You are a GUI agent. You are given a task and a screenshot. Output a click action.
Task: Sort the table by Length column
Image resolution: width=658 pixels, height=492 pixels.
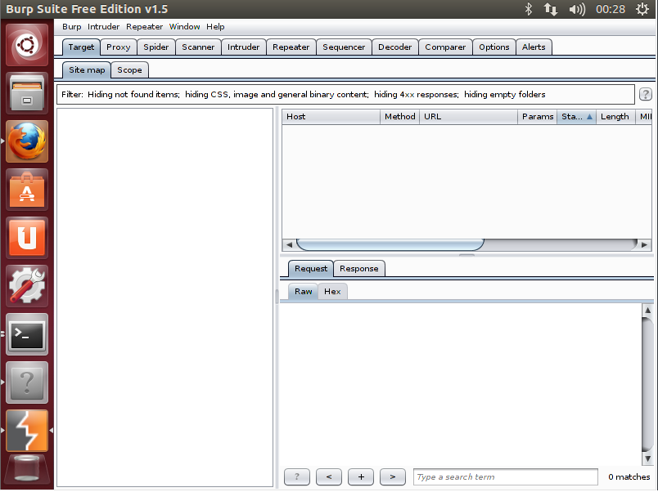click(615, 117)
